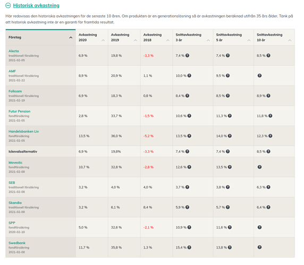
Task: Show info for SPP 5 år 11,6 %
Action: (x=230, y=227)
